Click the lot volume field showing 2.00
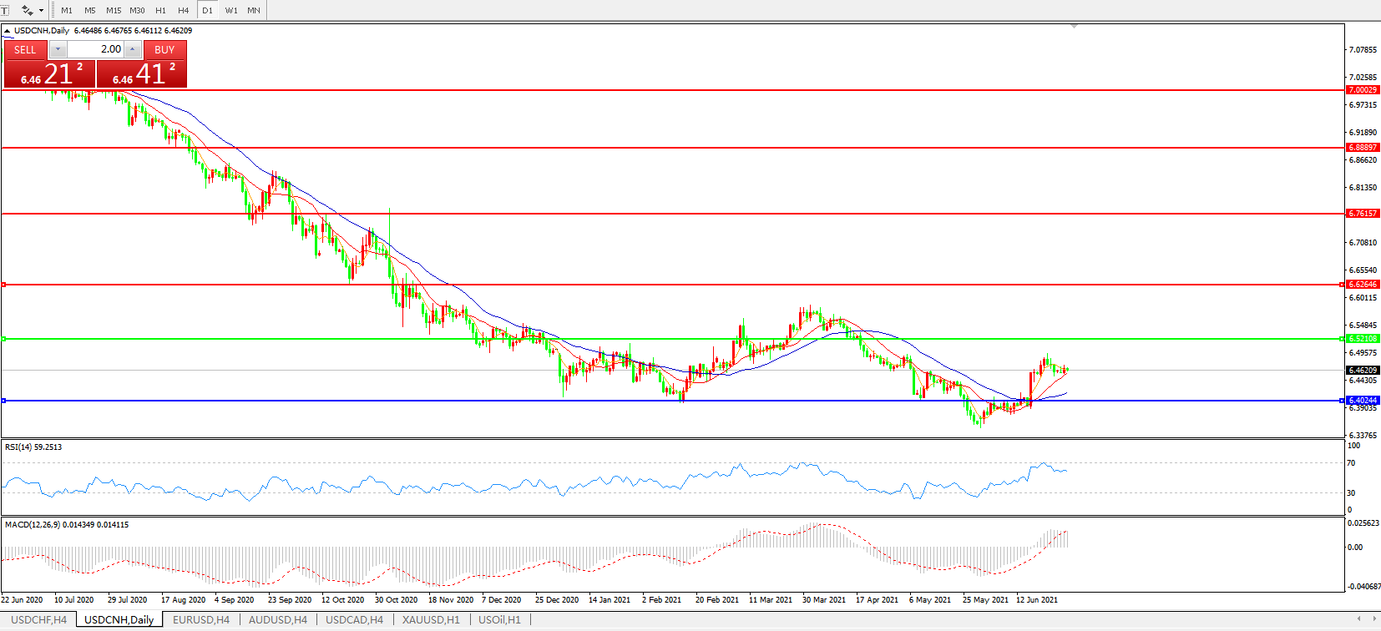This screenshot has width=1381, height=631. [x=95, y=49]
